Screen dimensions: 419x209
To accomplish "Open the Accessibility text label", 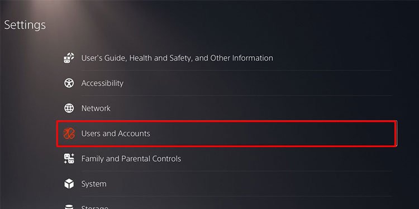I will 102,83.
